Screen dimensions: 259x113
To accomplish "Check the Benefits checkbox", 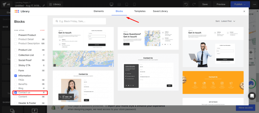I will [15, 84].
